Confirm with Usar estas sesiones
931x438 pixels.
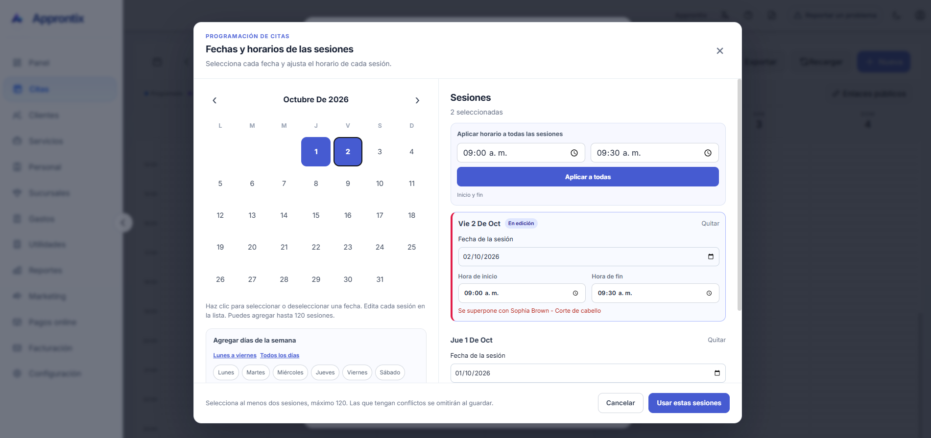click(x=689, y=403)
